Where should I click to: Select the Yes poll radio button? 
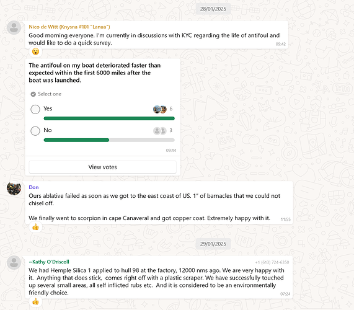[35, 109]
